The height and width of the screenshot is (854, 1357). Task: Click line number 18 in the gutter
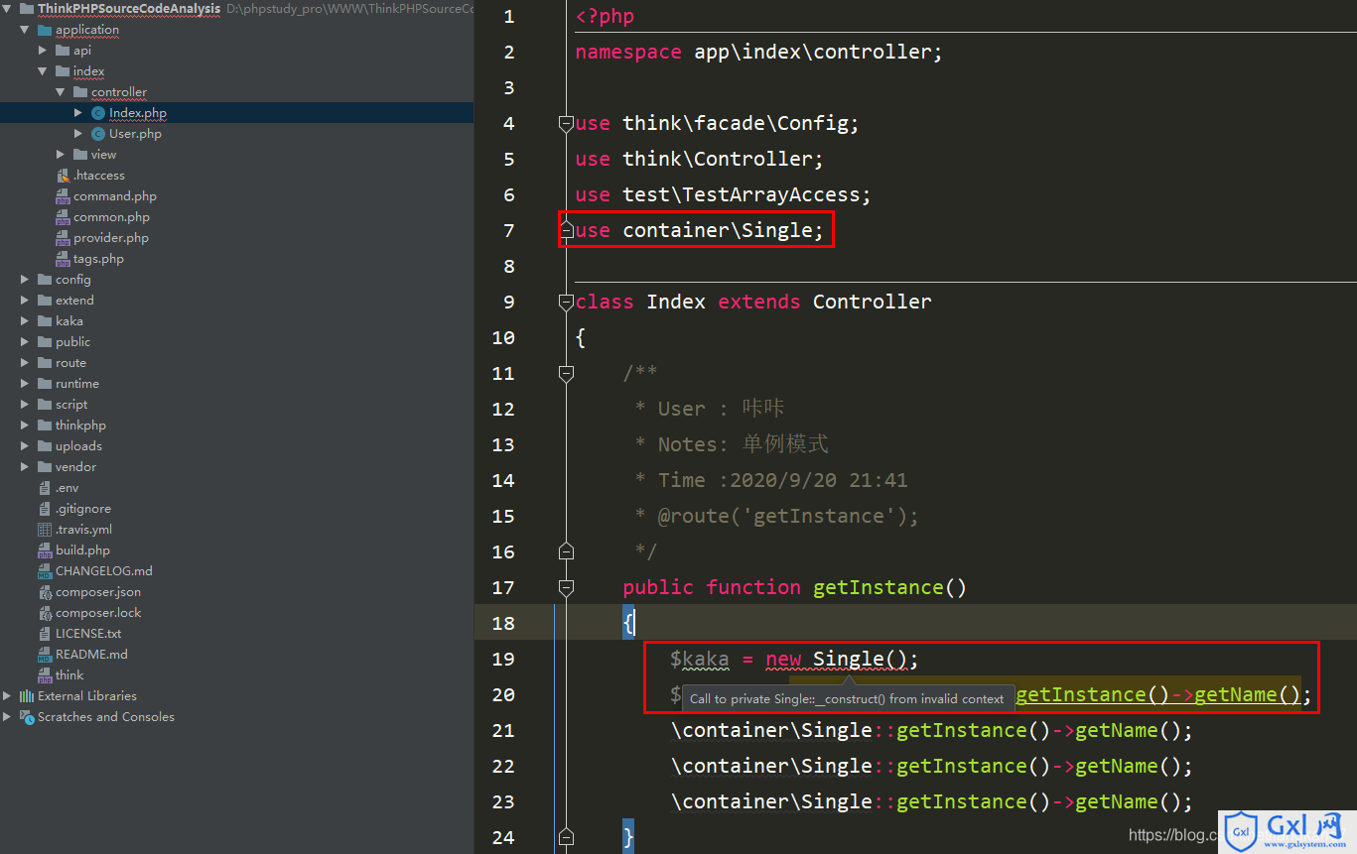click(503, 623)
